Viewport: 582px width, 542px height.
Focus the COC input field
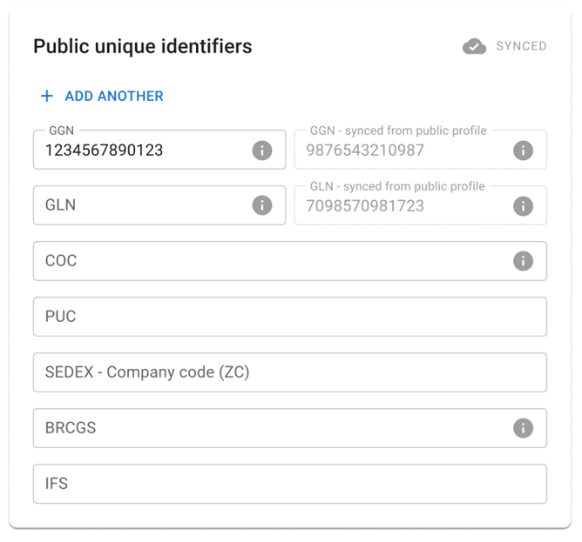tap(290, 261)
